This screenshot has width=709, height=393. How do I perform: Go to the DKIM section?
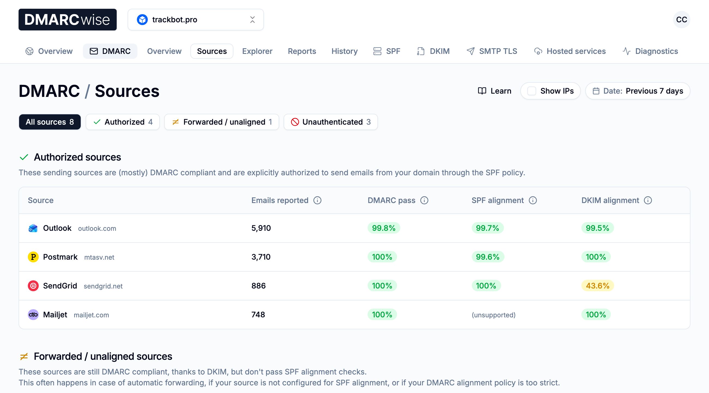(x=433, y=51)
